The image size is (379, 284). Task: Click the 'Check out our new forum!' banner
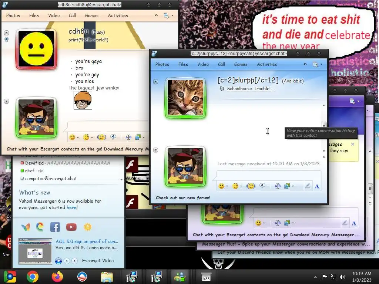[x=183, y=198]
